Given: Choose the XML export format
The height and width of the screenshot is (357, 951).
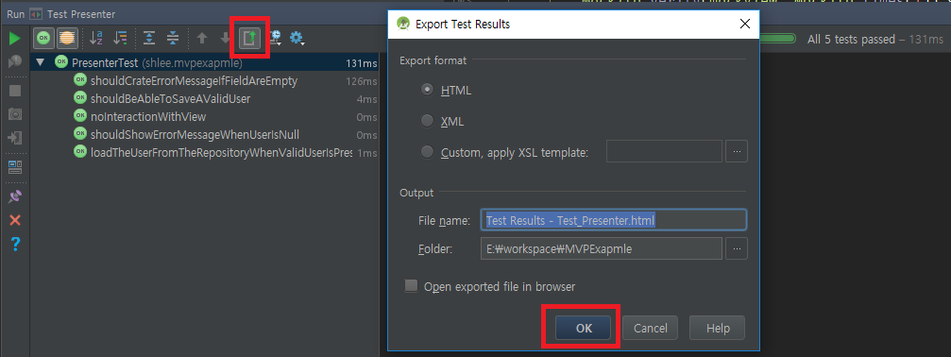Looking at the screenshot, I should [x=428, y=121].
